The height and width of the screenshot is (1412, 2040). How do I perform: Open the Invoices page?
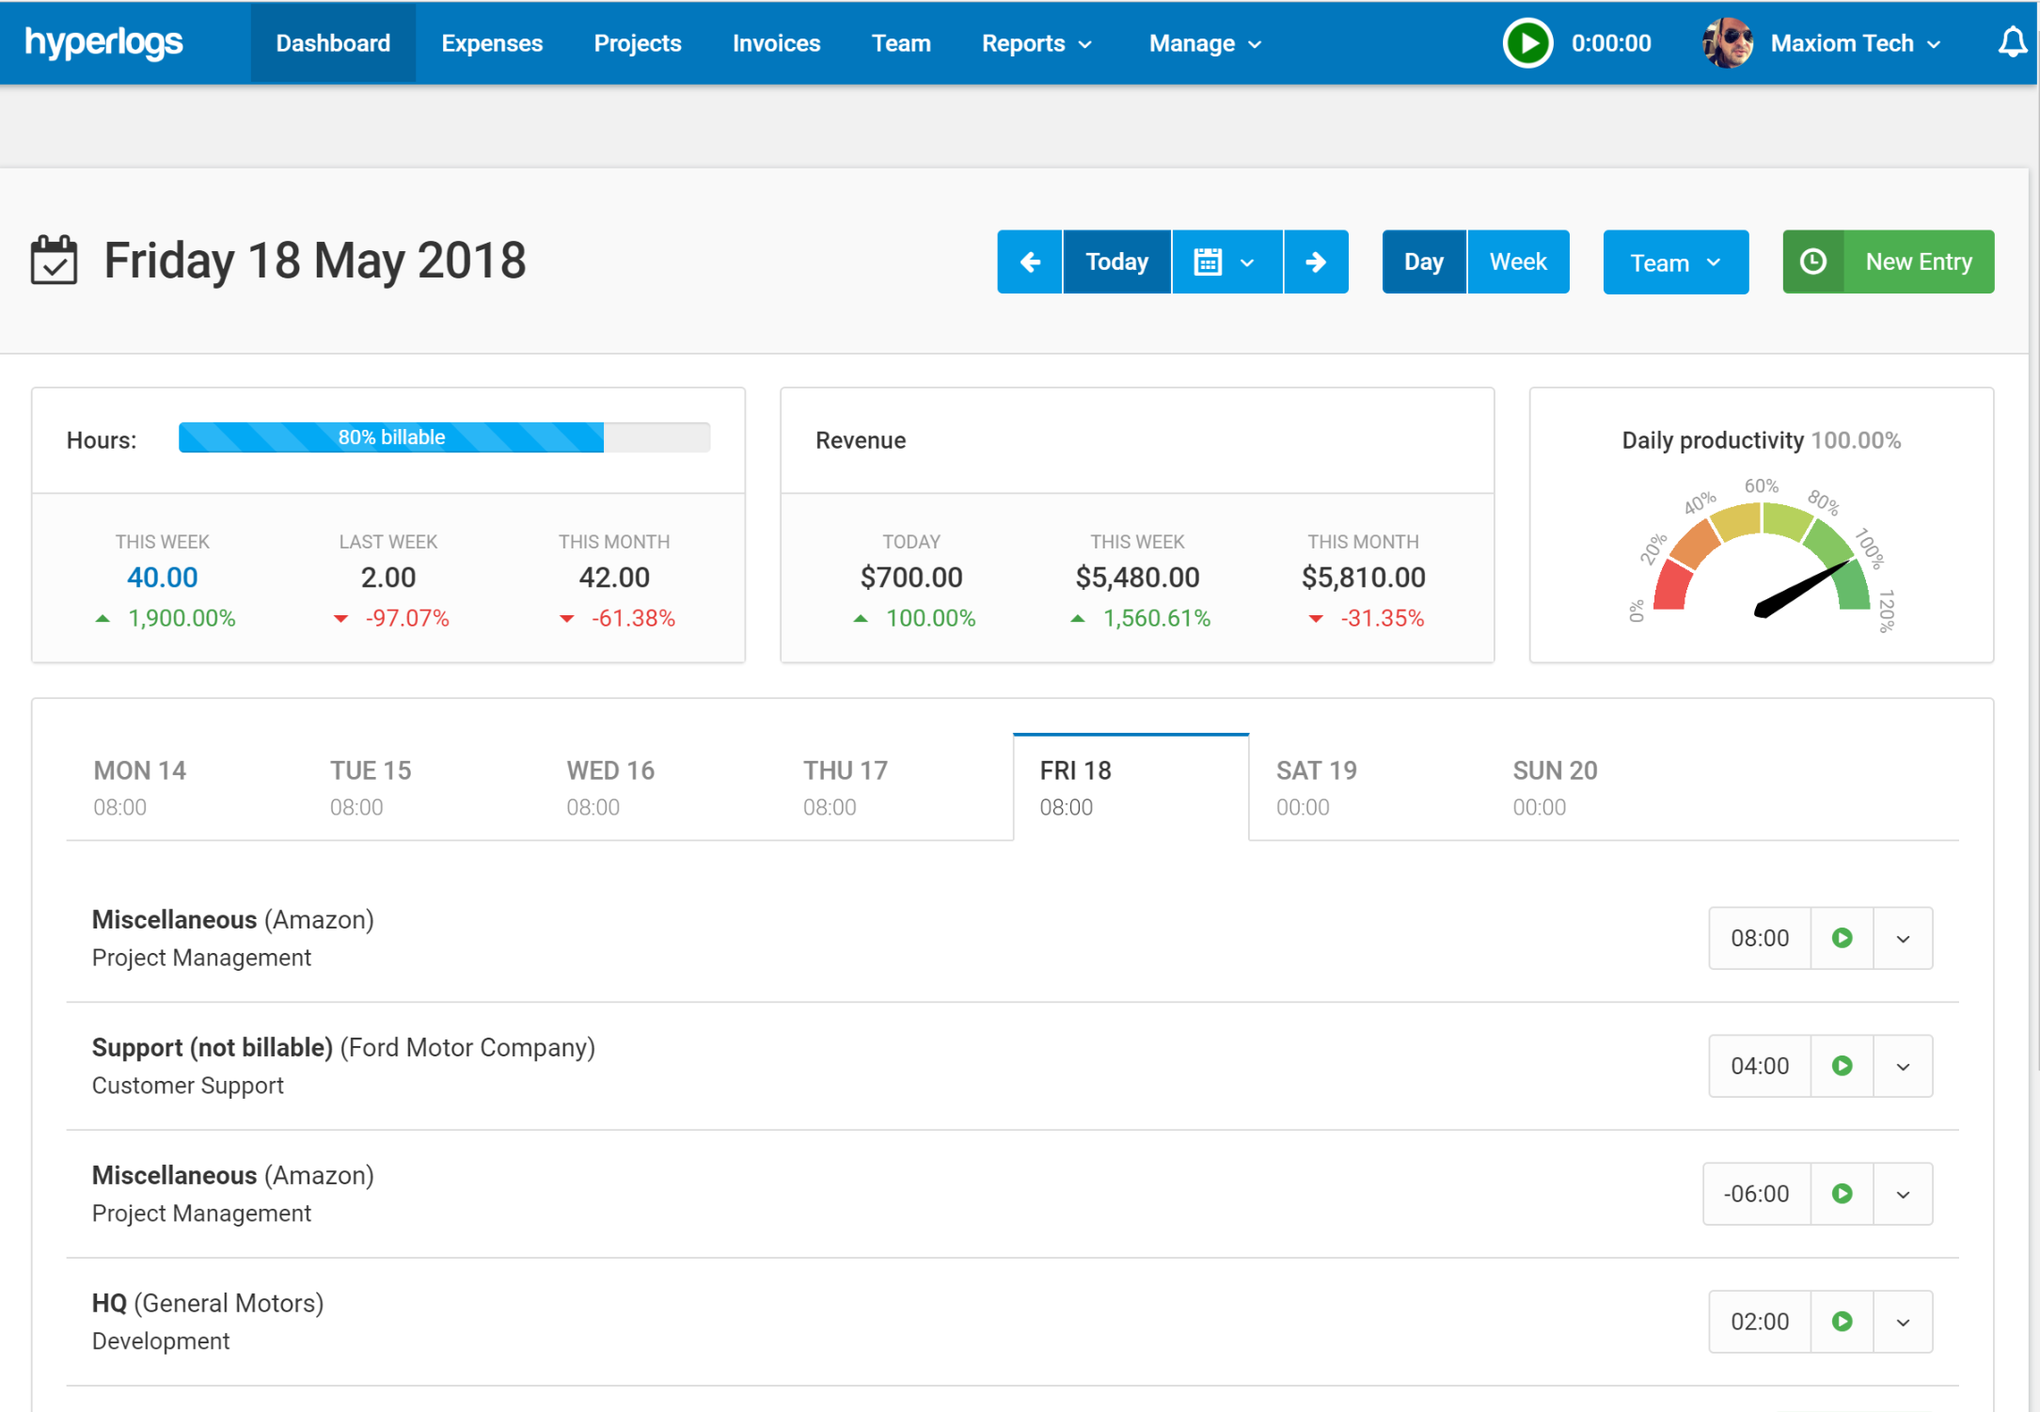pos(776,43)
